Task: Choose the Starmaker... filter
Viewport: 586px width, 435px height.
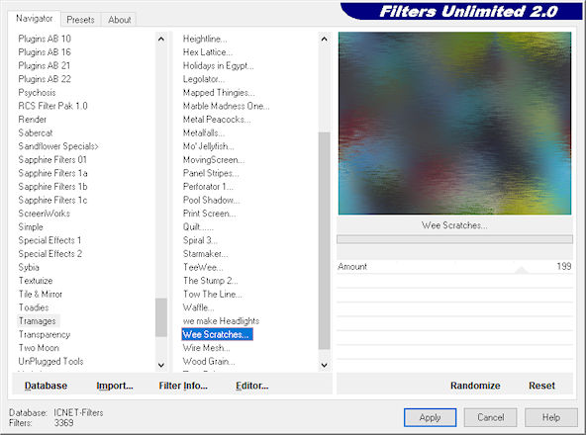Action: (205, 253)
